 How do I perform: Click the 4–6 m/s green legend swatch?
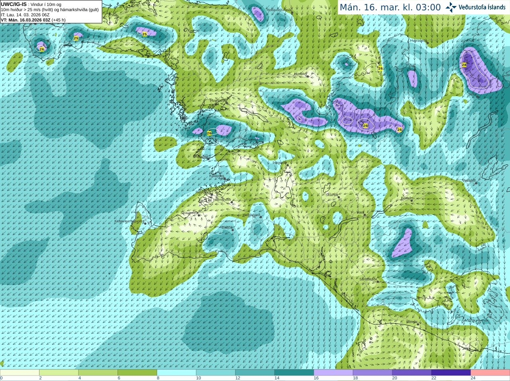click(x=98, y=373)
